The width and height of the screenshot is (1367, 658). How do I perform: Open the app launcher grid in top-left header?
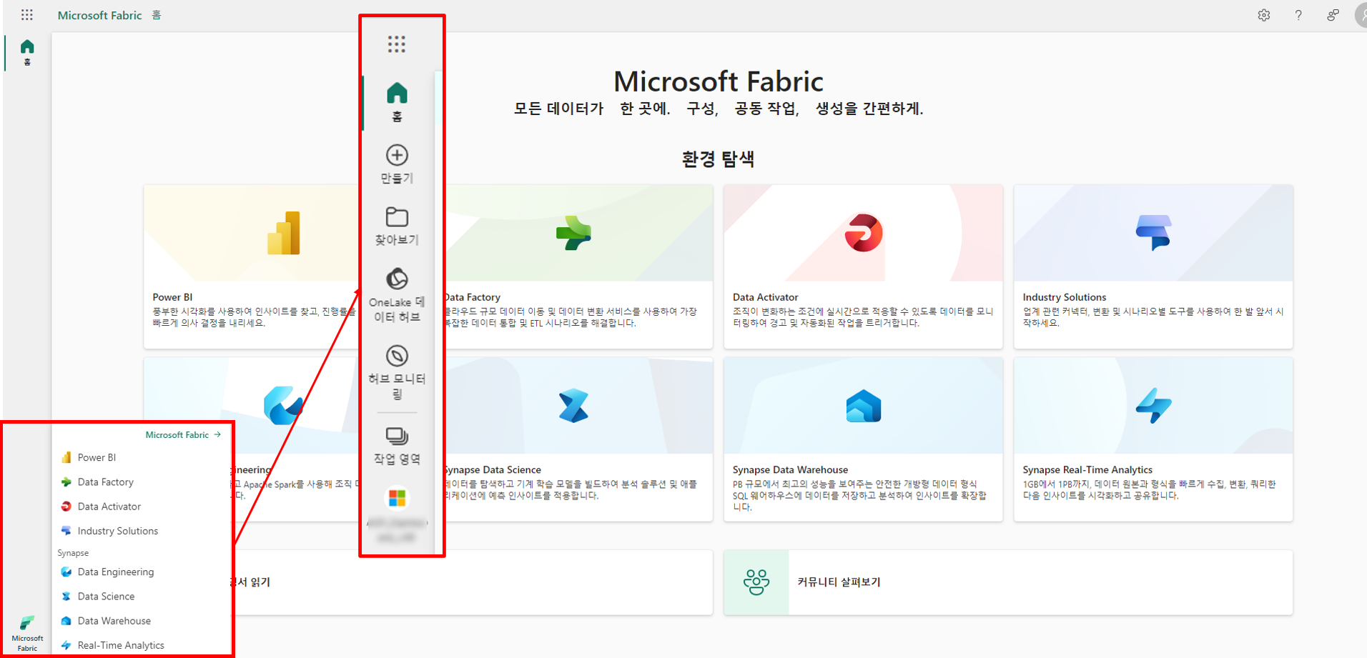pos(27,15)
